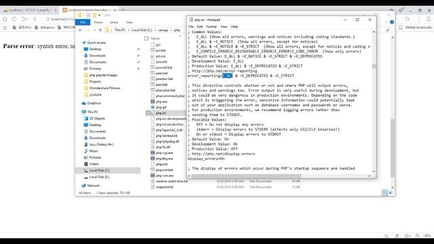Select php.gif file icon

point(153,107)
